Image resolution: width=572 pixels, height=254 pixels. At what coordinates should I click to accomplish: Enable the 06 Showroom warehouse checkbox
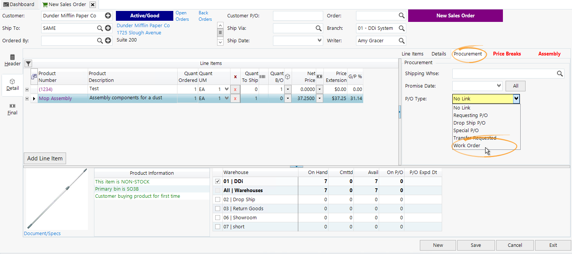217,217
